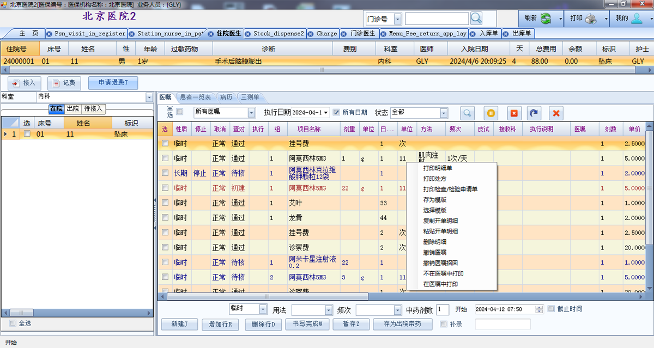Click the orange pause icon in orders toolbar
Viewport: 654px width, 348px height.
(491, 113)
